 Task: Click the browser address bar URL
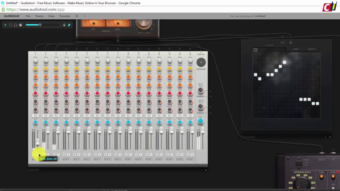(x=35, y=9)
